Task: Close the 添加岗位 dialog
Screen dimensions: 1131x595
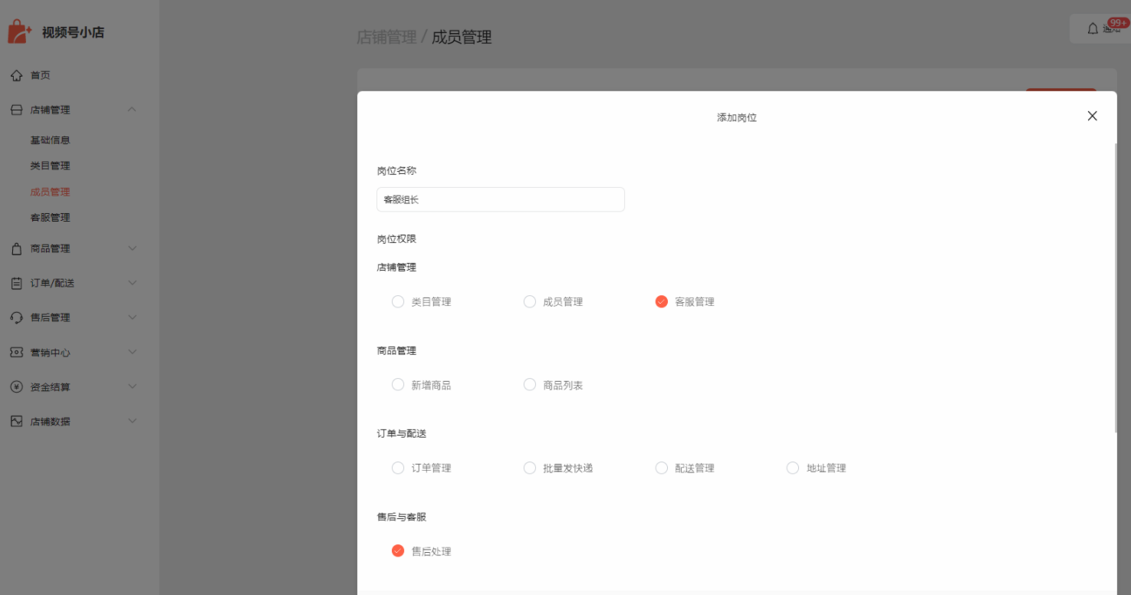Action: click(1093, 116)
